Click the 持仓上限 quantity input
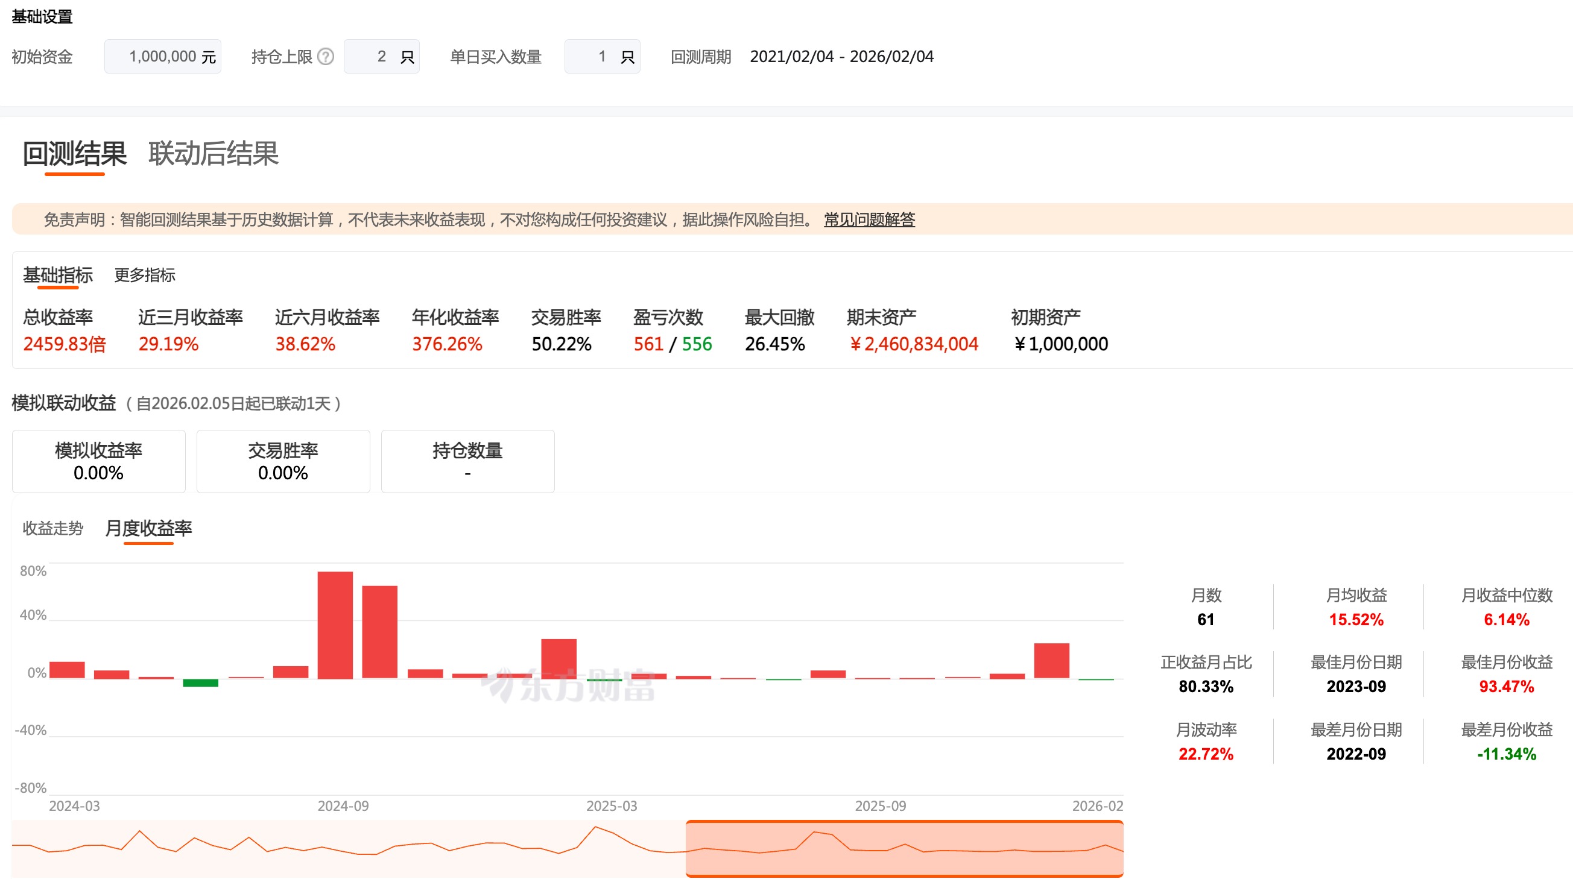 (381, 57)
